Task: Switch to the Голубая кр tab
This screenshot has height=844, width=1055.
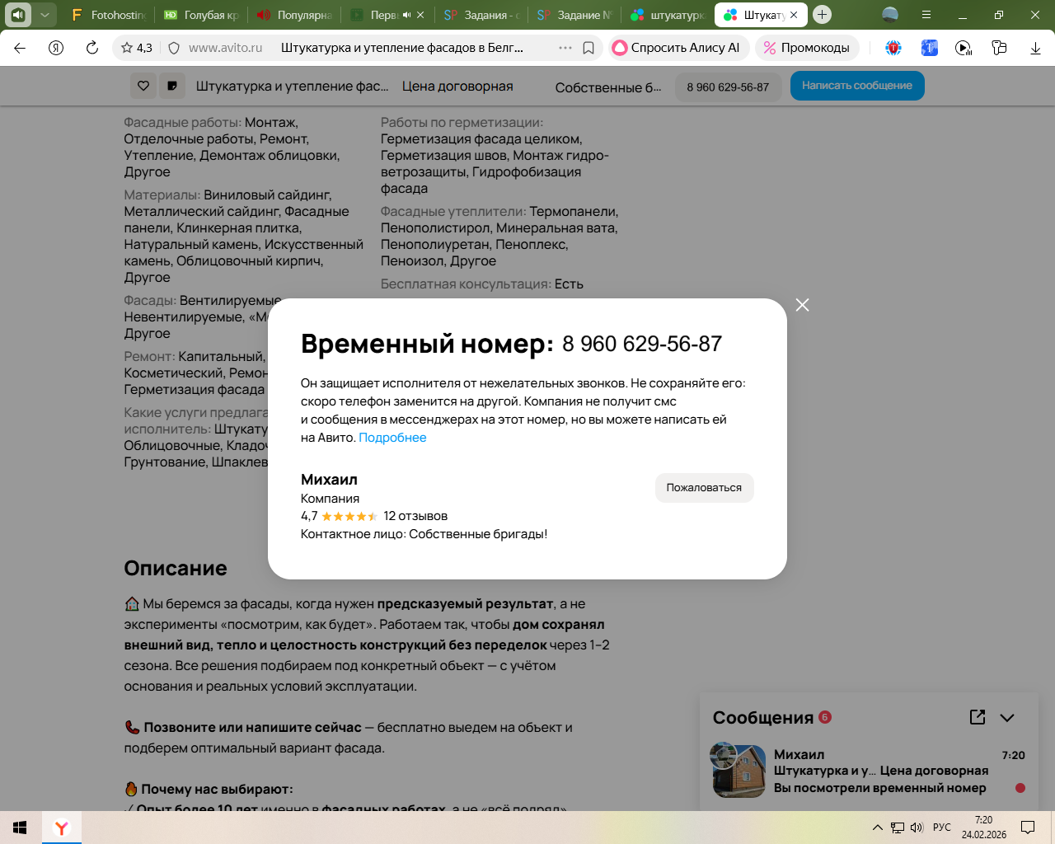Action: [201, 15]
